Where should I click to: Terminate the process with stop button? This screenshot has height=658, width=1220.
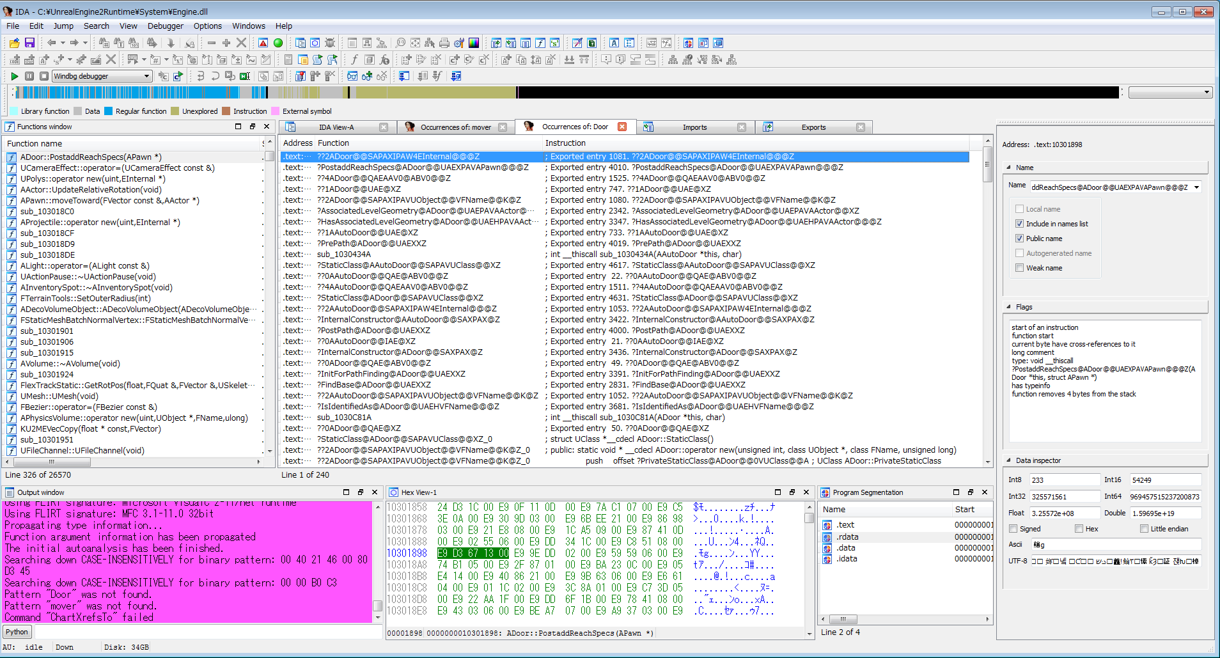(44, 76)
